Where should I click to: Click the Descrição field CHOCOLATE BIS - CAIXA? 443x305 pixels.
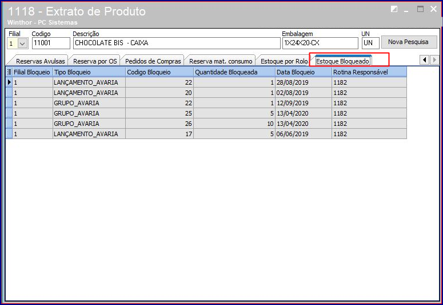pyautogui.click(x=177, y=43)
